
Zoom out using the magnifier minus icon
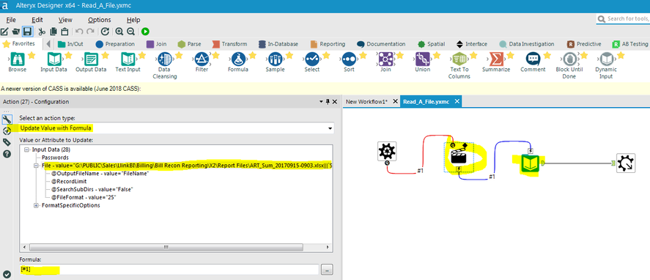click(x=130, y=32)
